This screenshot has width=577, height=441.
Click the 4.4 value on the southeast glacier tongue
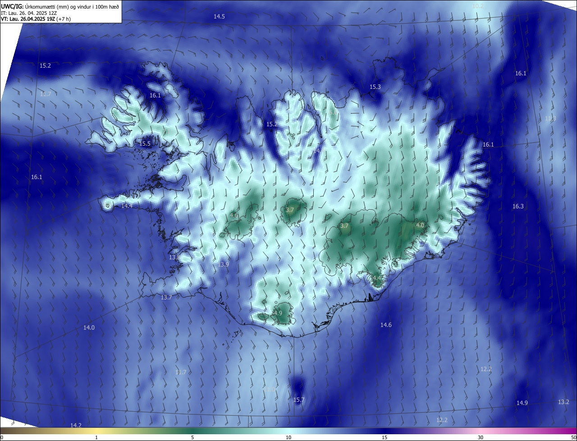click(x=376, y=278)
